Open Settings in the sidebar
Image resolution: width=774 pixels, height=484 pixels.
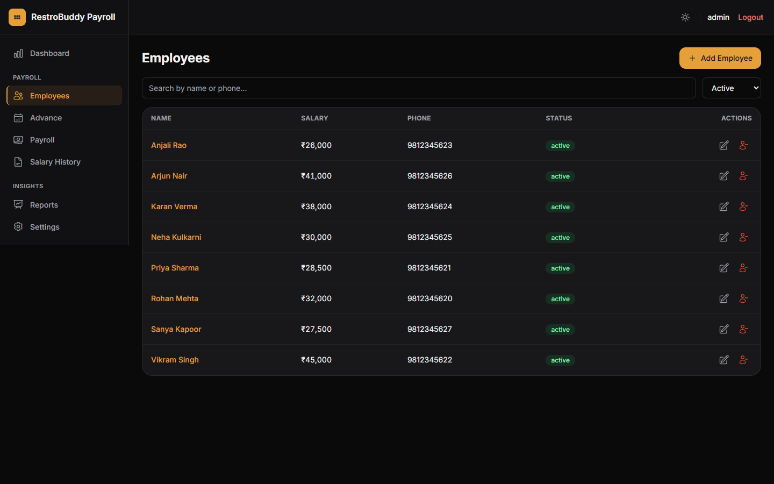[64, 227]
